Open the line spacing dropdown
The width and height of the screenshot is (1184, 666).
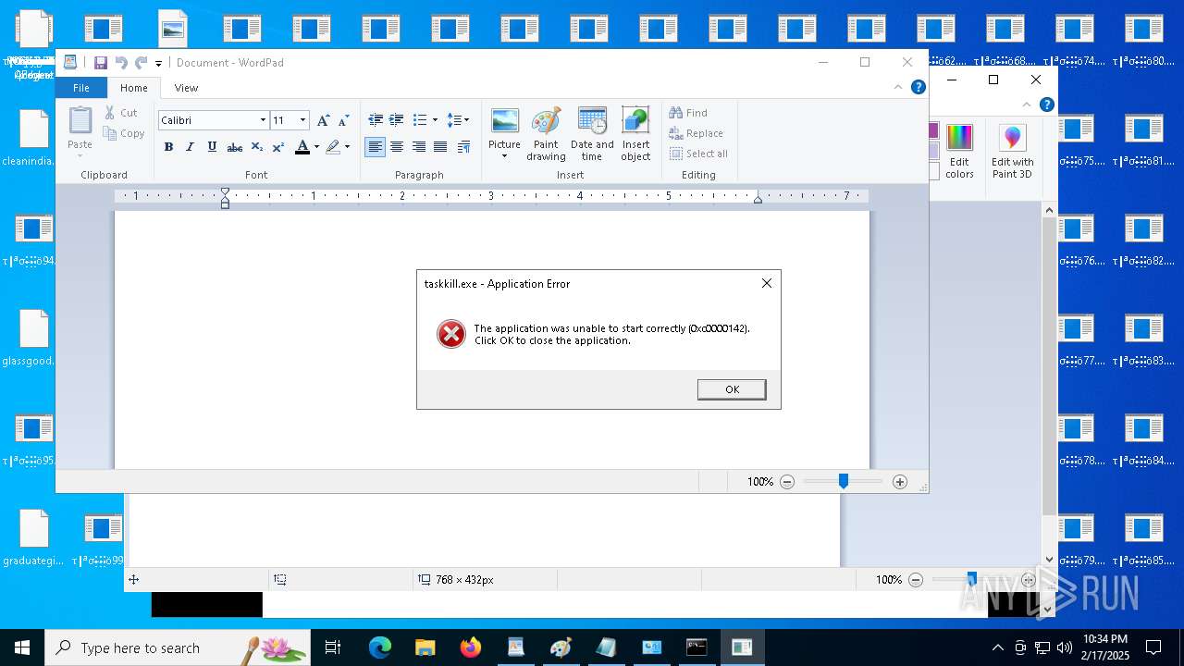(x=459, y=120)
